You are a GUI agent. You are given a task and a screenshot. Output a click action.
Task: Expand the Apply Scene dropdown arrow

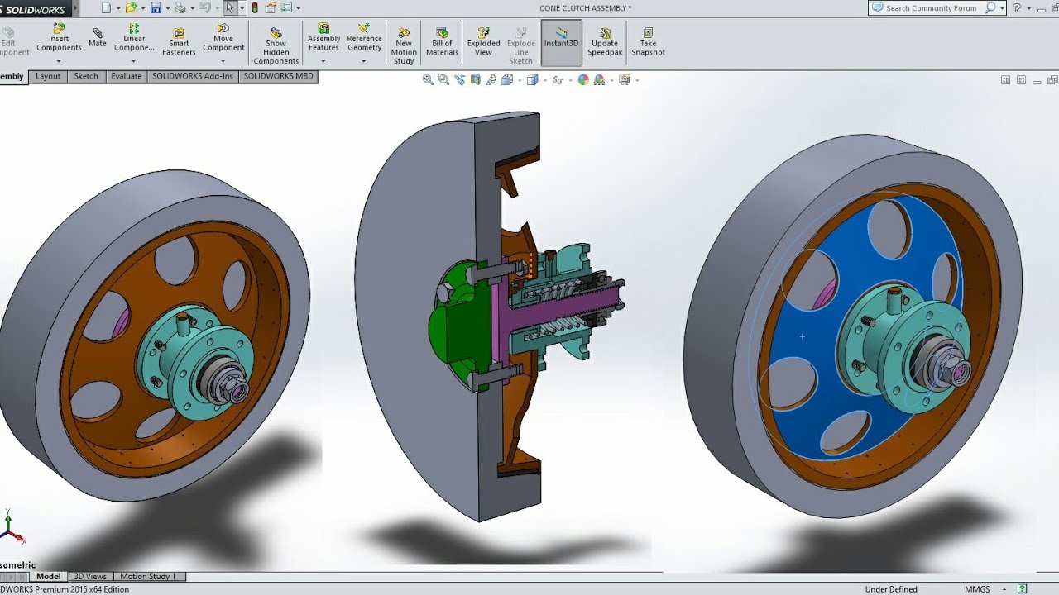[x=611, y=80]
